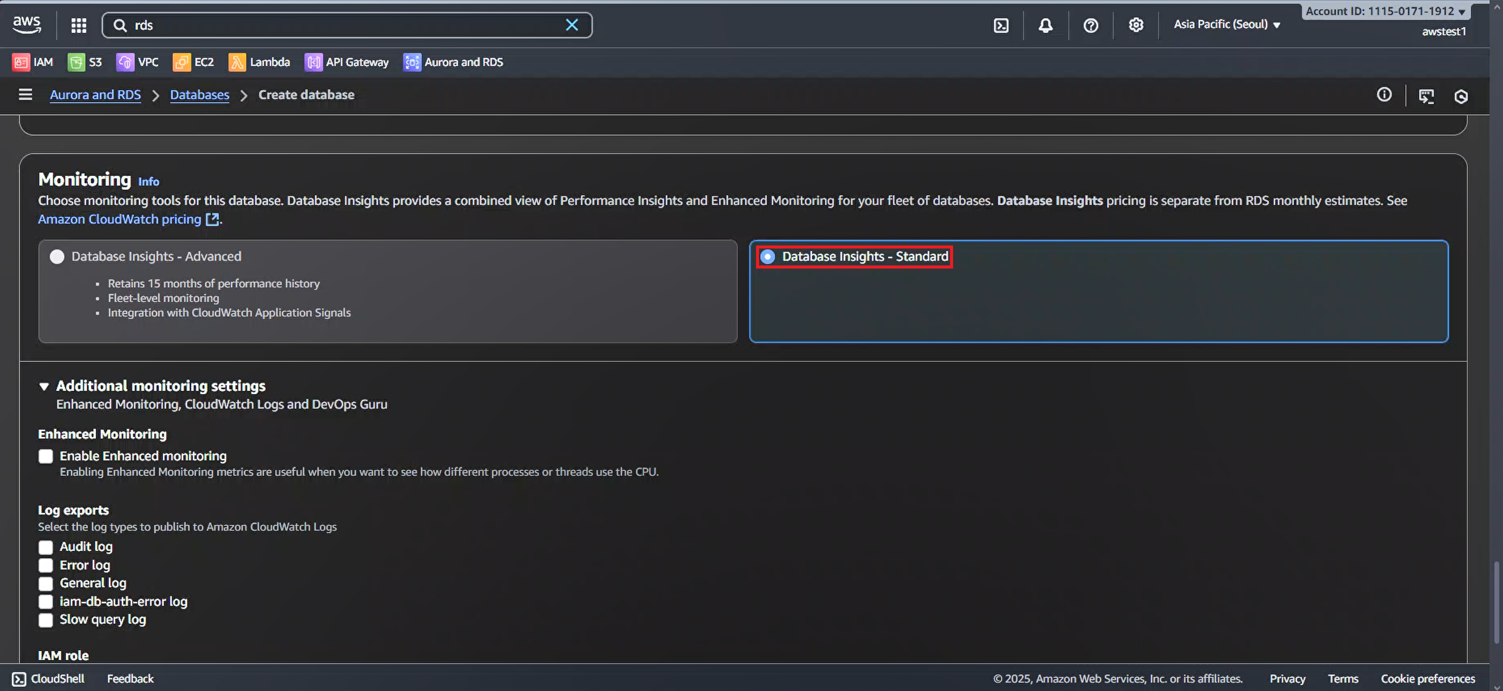Open the S3 shortcut in favorites bar
The height and width of the screenshot is (691, 1503).
pos(85,62)
